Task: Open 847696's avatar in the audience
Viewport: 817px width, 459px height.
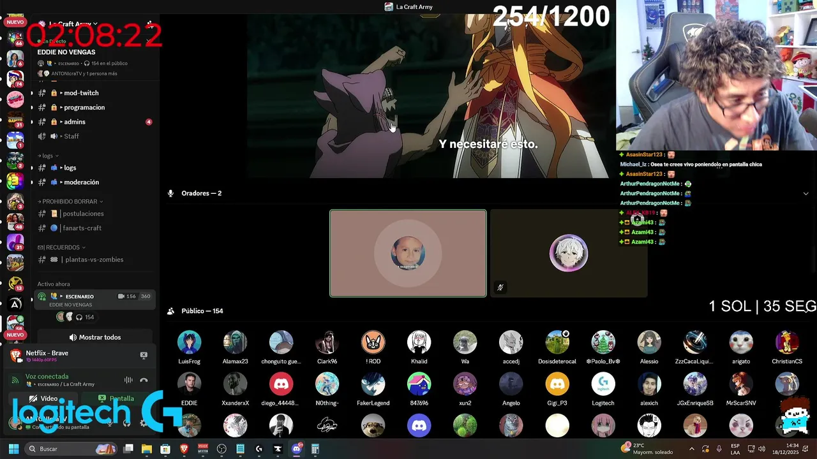Action: (419, 384)
